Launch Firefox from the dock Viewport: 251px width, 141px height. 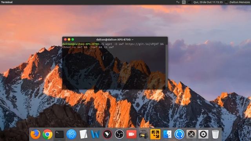[x=35, y=134]
